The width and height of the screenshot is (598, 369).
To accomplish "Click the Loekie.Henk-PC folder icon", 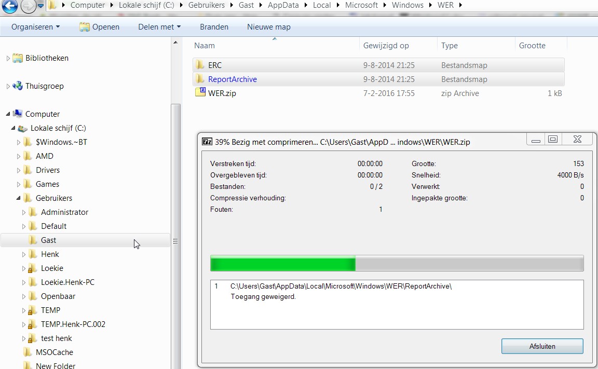I will [x=33, y=282].
